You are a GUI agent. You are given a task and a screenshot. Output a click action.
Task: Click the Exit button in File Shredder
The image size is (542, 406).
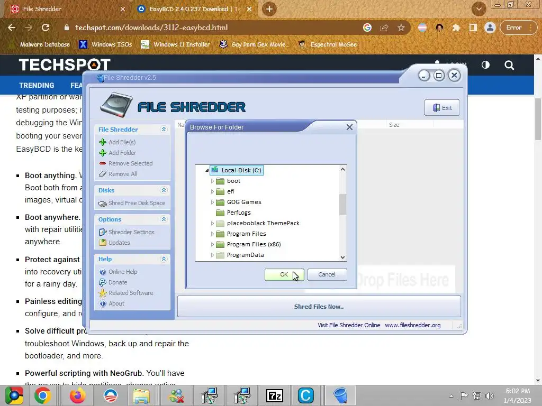click(x=442, y=108)
